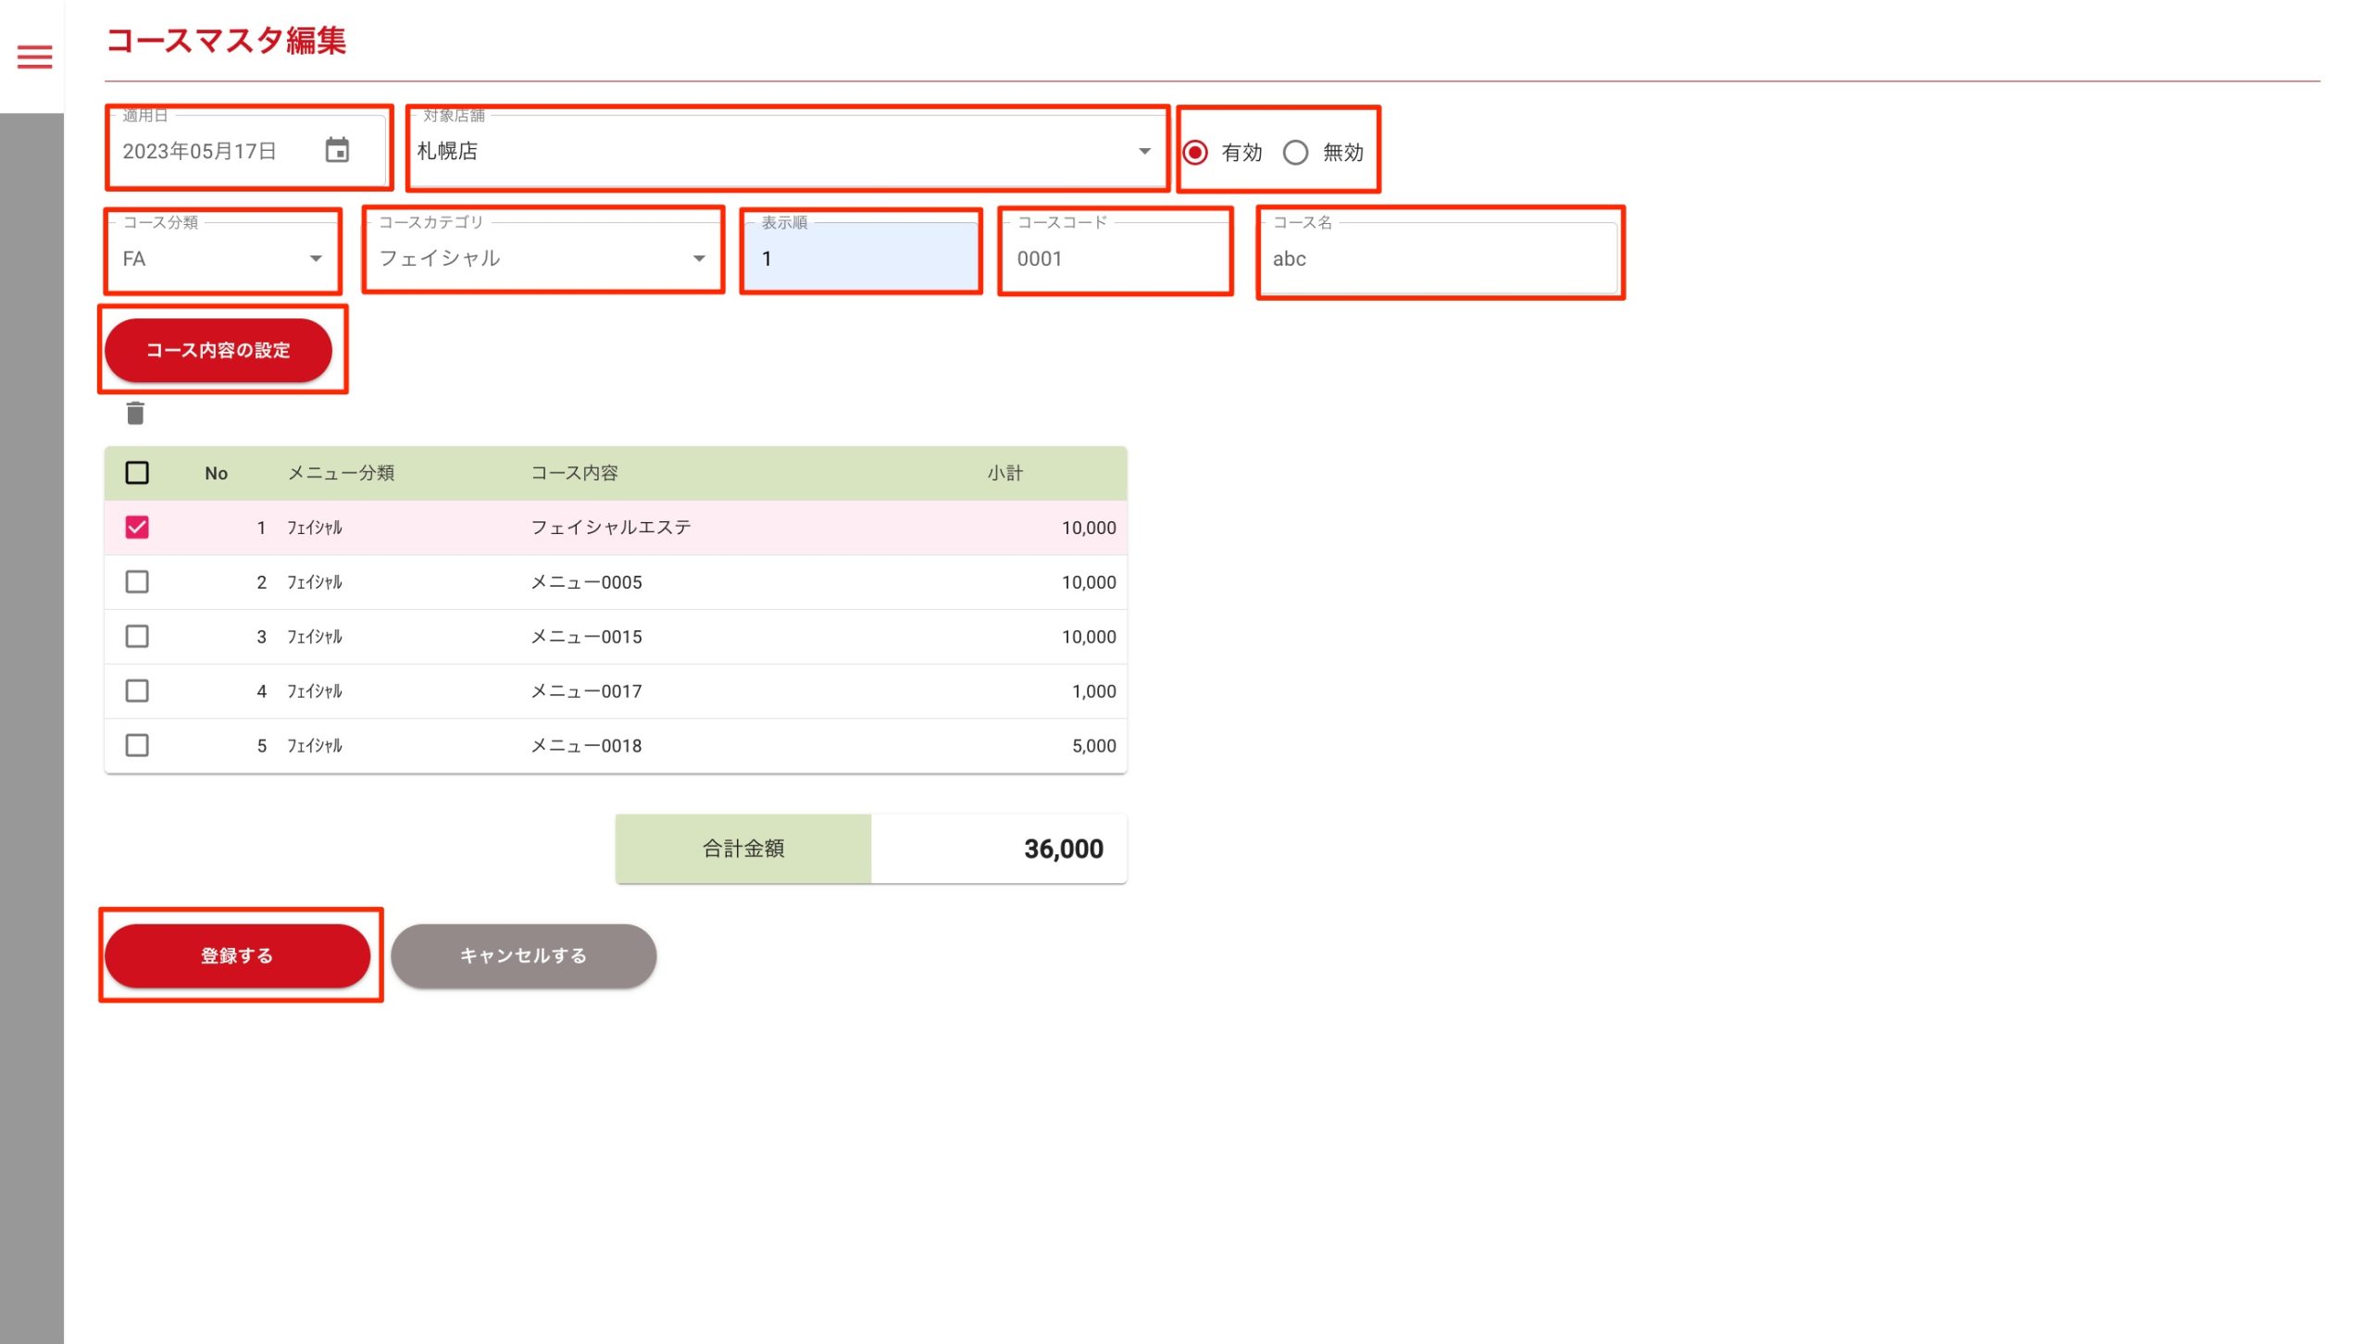2370x1344 pixels.
Task: Toggle the select-all checkbox in table header
Action: pos(137,473)
